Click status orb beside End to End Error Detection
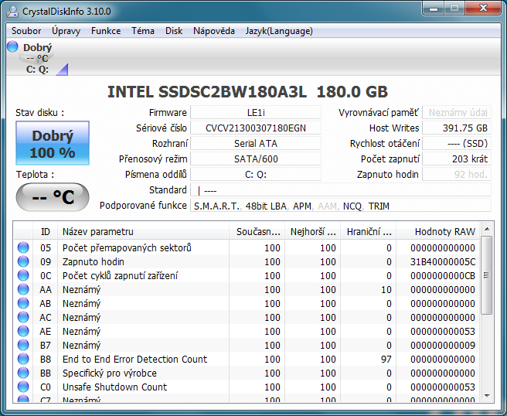 coord(23,360)
